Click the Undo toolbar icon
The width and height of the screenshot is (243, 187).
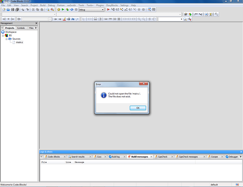[x=23, y=10]
